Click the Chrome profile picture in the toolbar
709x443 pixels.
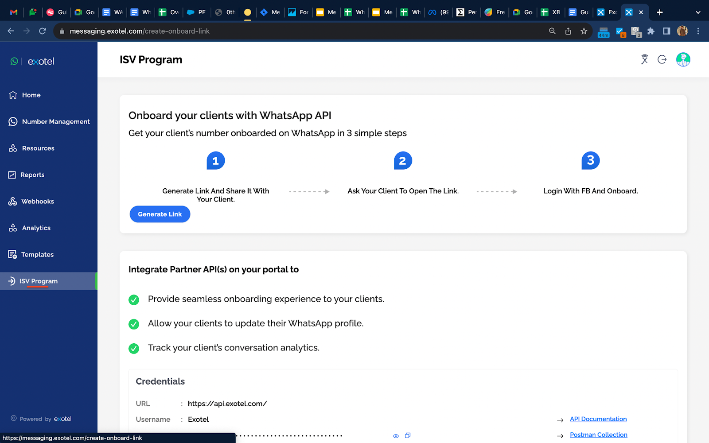point(682,31)
